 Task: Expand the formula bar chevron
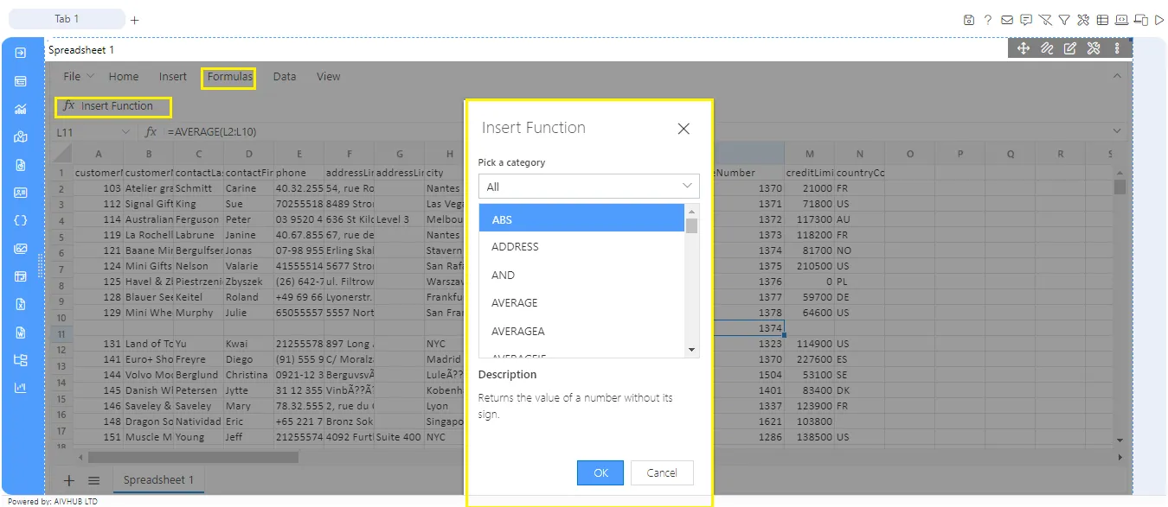point(1116,131)
